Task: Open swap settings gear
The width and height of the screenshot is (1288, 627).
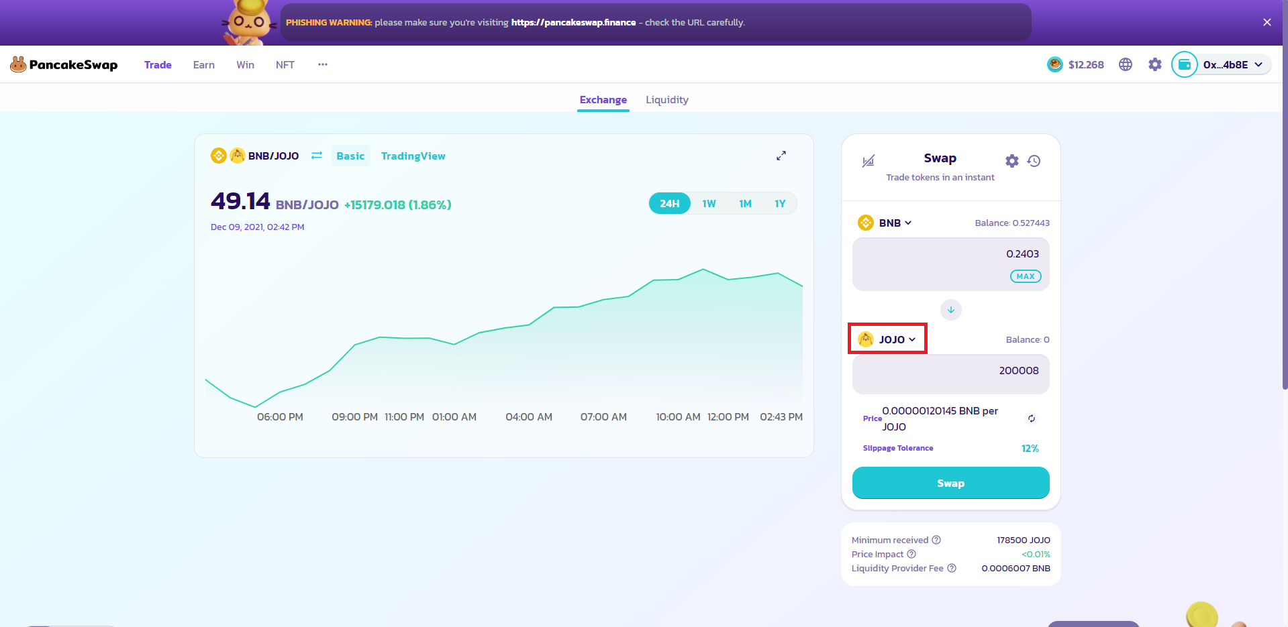Action: click(x=1012, y=161)
